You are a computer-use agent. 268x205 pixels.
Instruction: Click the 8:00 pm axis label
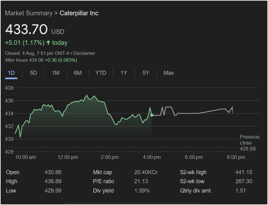coord(236,157)
